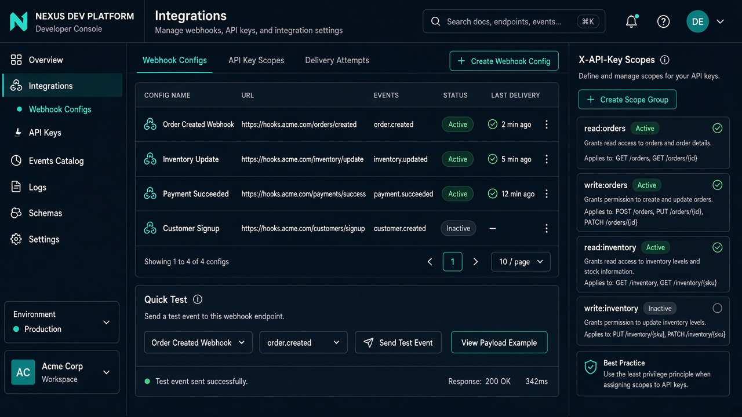The height and width of the screenshot is (417, 742).
Task: Expand the Acme Corp workspace switcher
Action: (x=61, y=372)
